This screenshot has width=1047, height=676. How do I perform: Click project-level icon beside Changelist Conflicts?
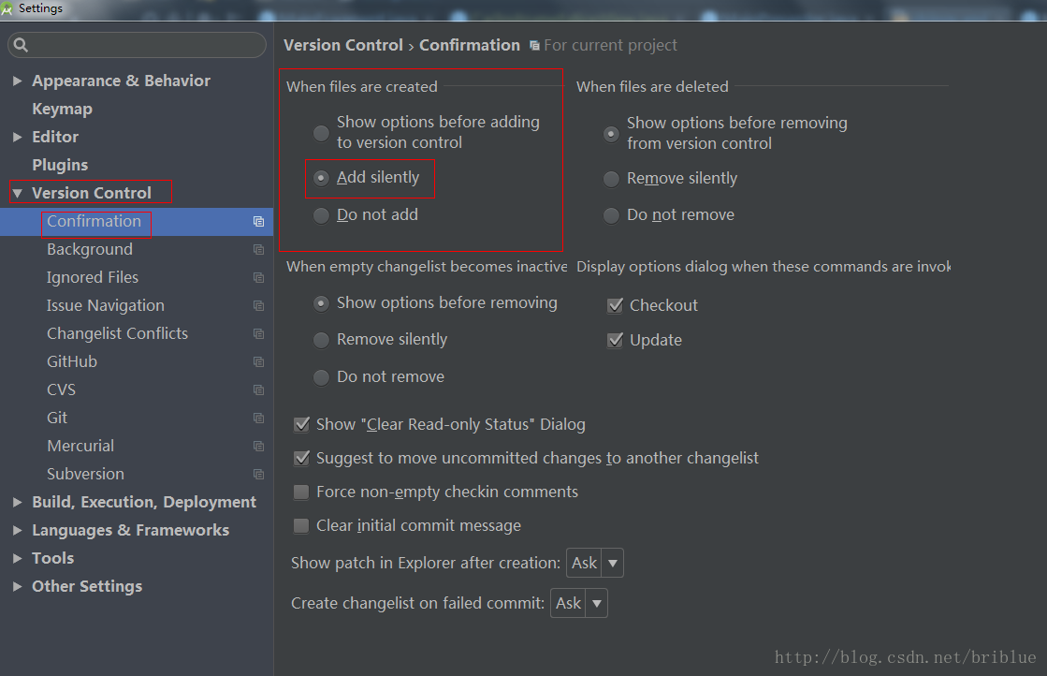click(258, 333)
